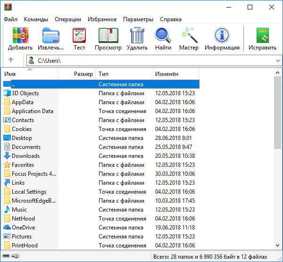Sort list by Изменён column header

tap(175, 74)
